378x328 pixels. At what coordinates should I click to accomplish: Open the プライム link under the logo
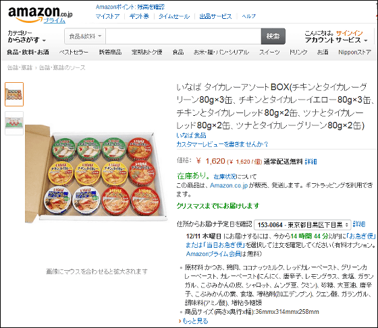click(55, 20)
